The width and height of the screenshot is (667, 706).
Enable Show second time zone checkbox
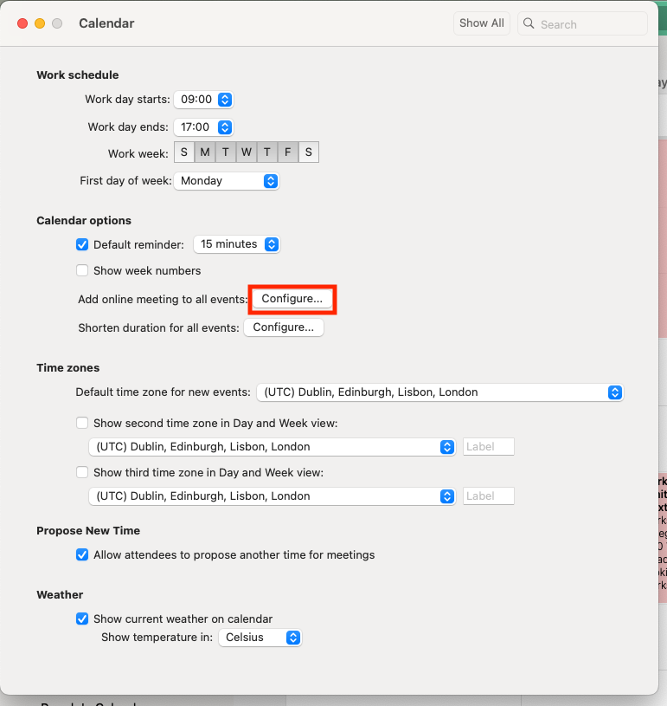[x=83, y=424]
